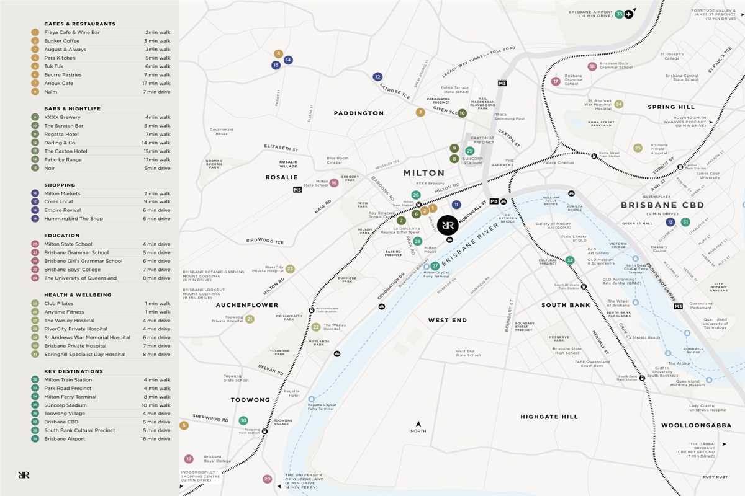Click map marker 32 near Cultural Precinct
The width and height of the screenshot is (745, 496).
(x=570, y=260)
